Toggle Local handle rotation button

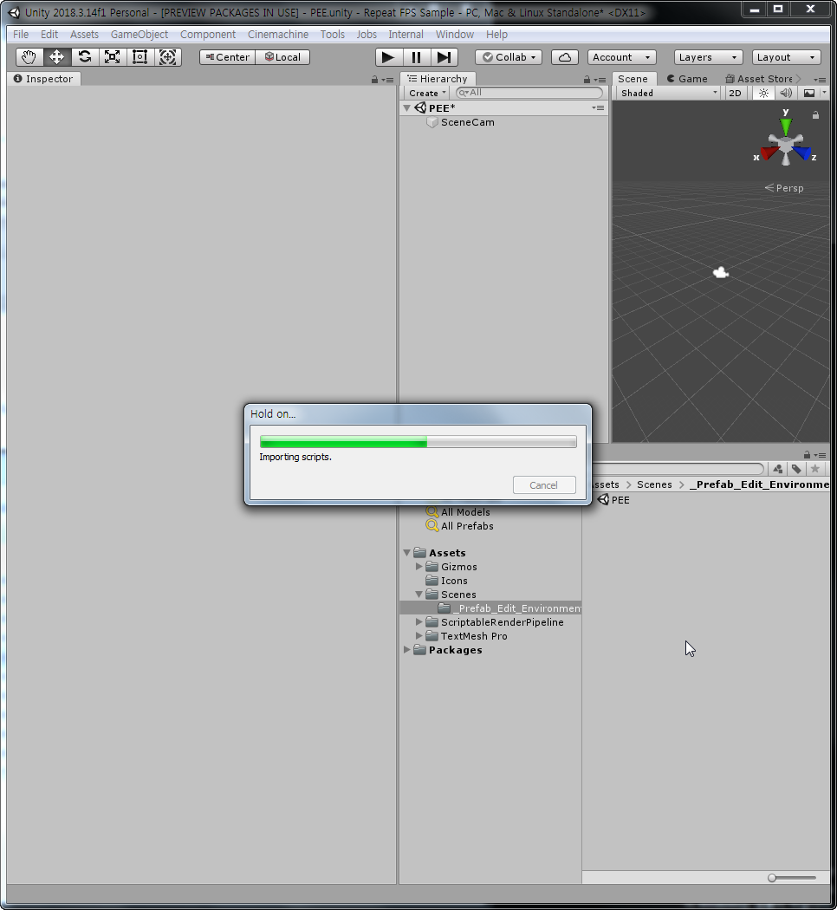282,57
